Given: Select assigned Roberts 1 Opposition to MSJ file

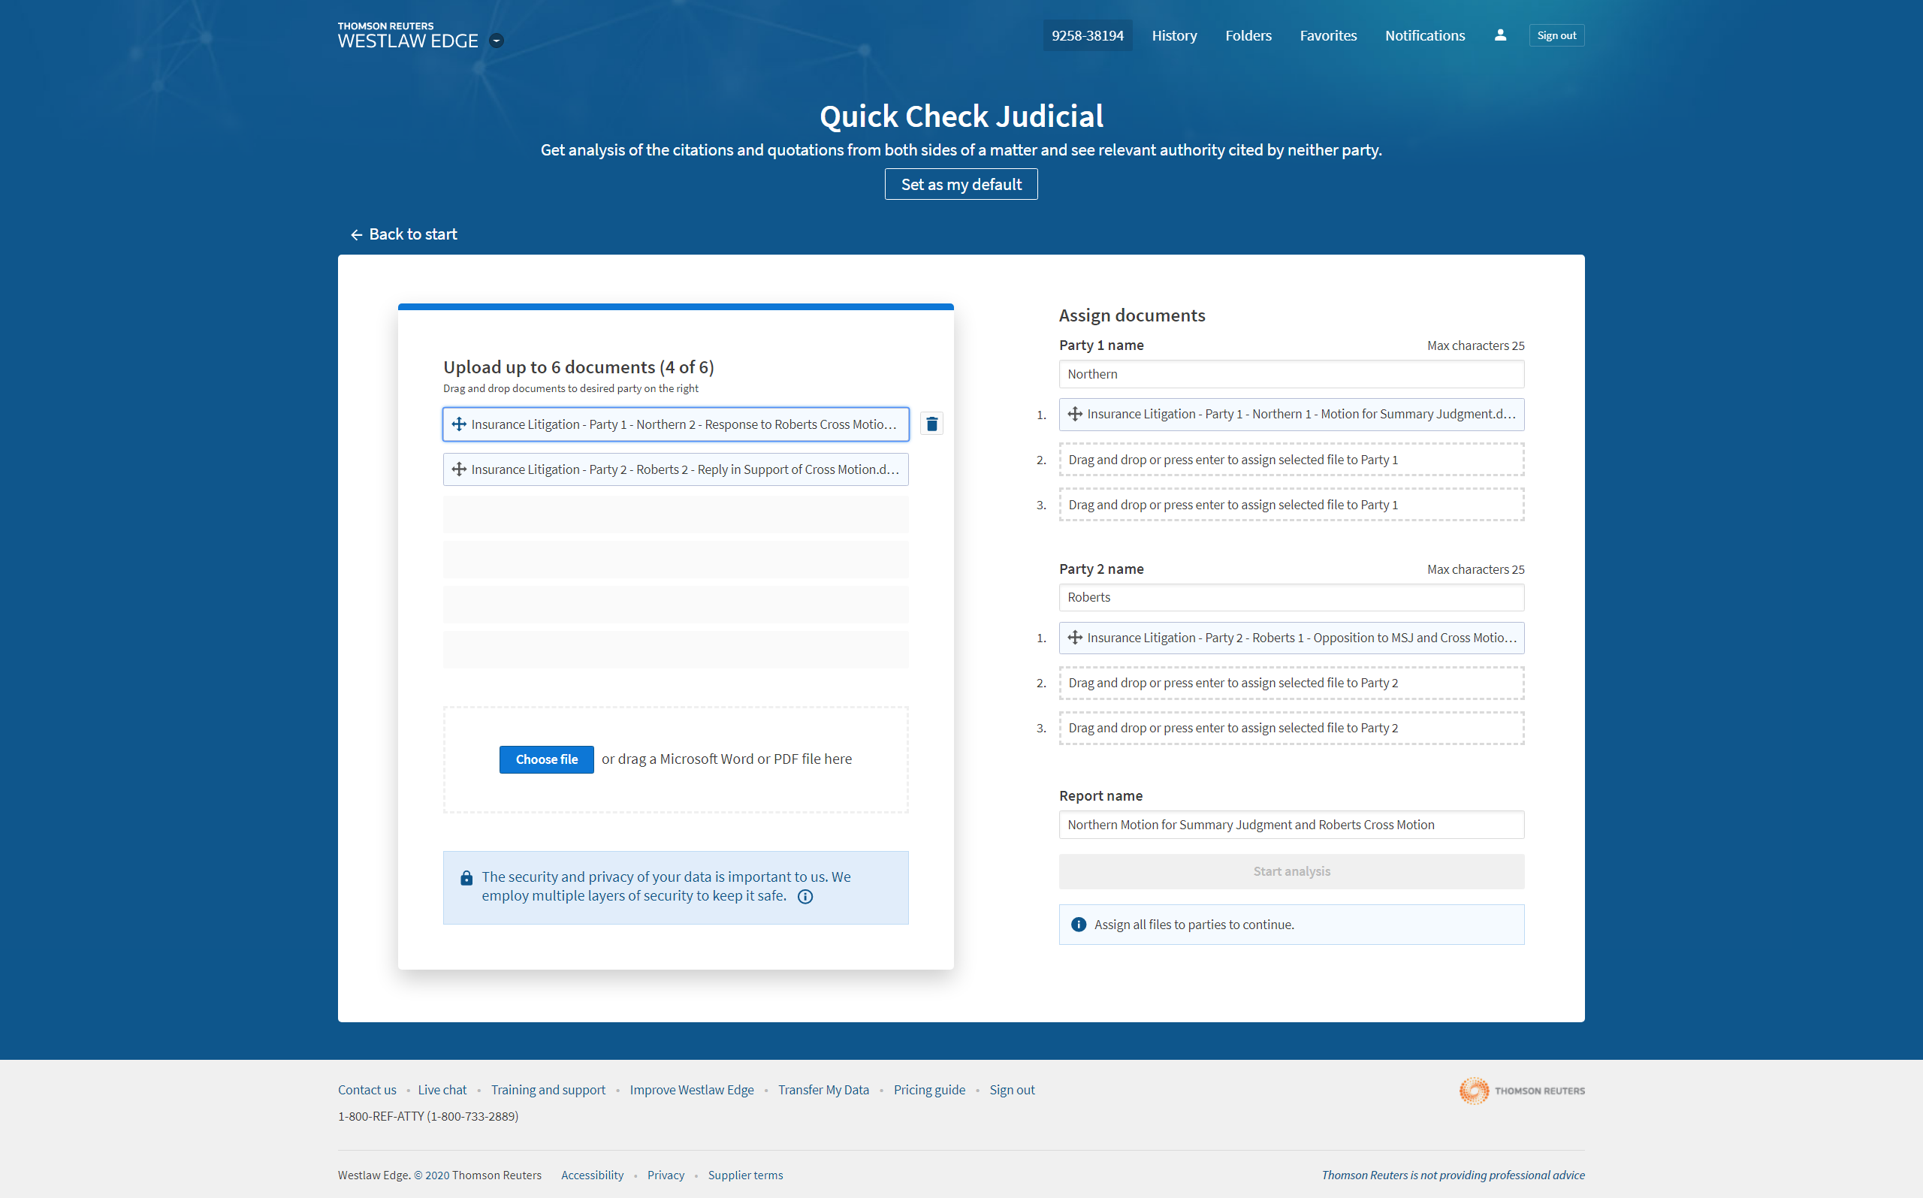Looking at the screenshot, I should [x=1291, y=638].
